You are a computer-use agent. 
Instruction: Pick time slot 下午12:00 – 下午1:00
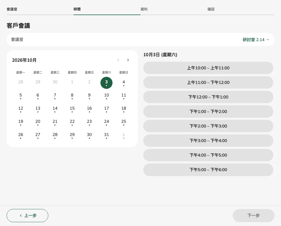click(x=208, y=97)
